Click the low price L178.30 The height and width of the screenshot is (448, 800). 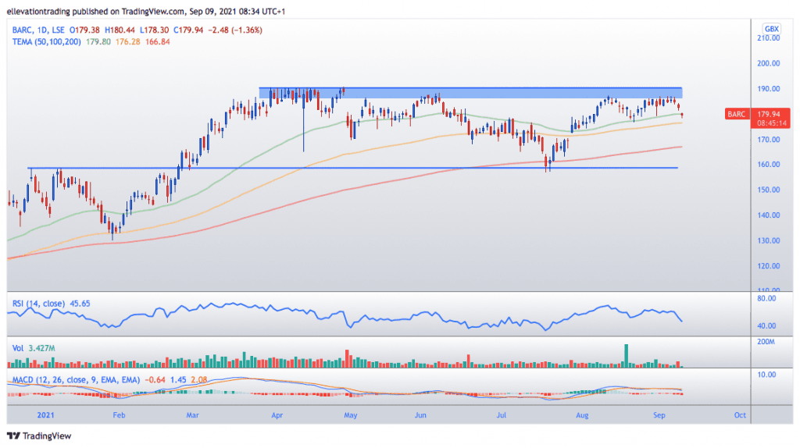coord(154,30)
